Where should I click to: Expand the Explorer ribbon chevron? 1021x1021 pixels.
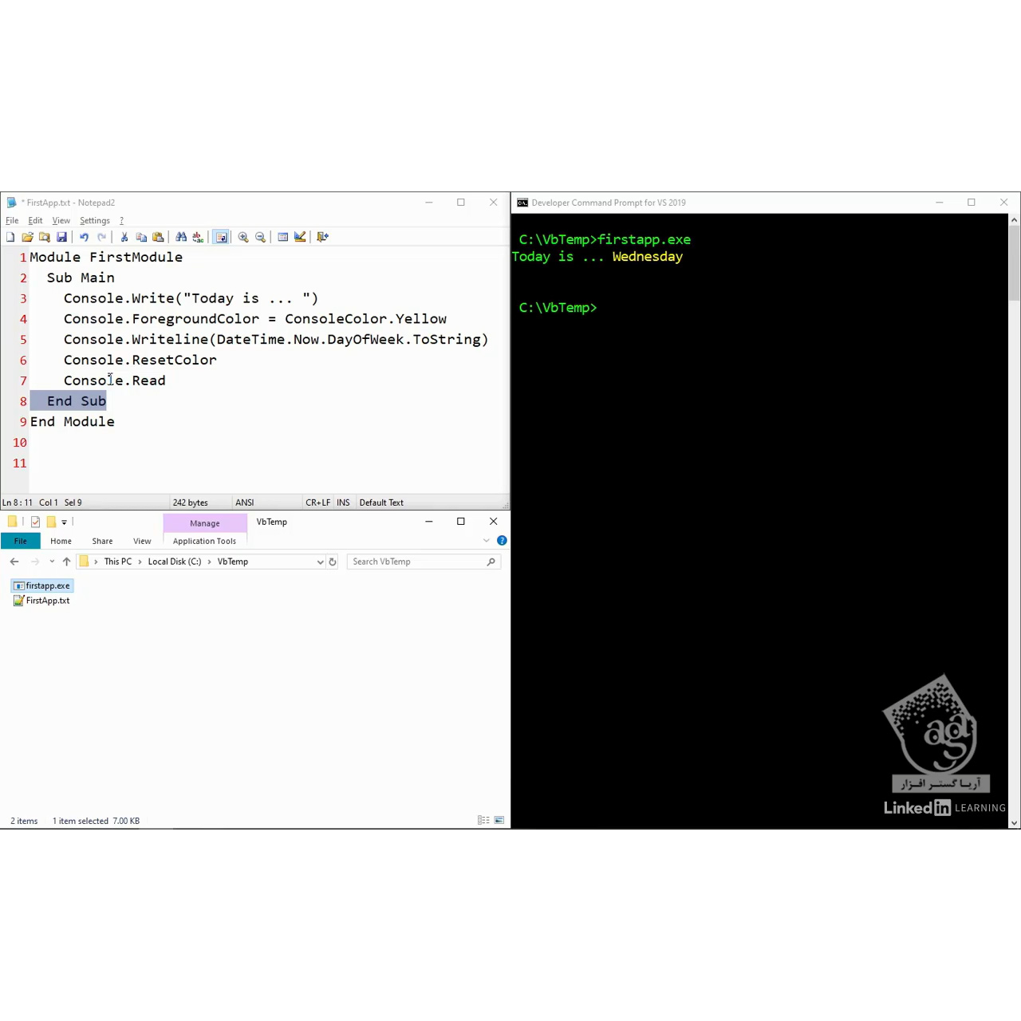click(x=487, y=541)
